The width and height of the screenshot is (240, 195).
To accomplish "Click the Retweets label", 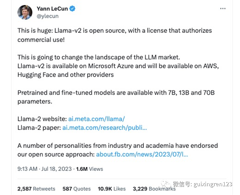I will (44, 189).
